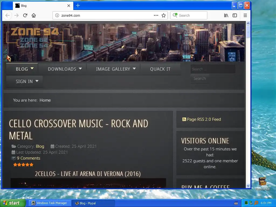The image size is (276, 207).
Task: Close the Blog tab
Action: (x=69, y=6)
